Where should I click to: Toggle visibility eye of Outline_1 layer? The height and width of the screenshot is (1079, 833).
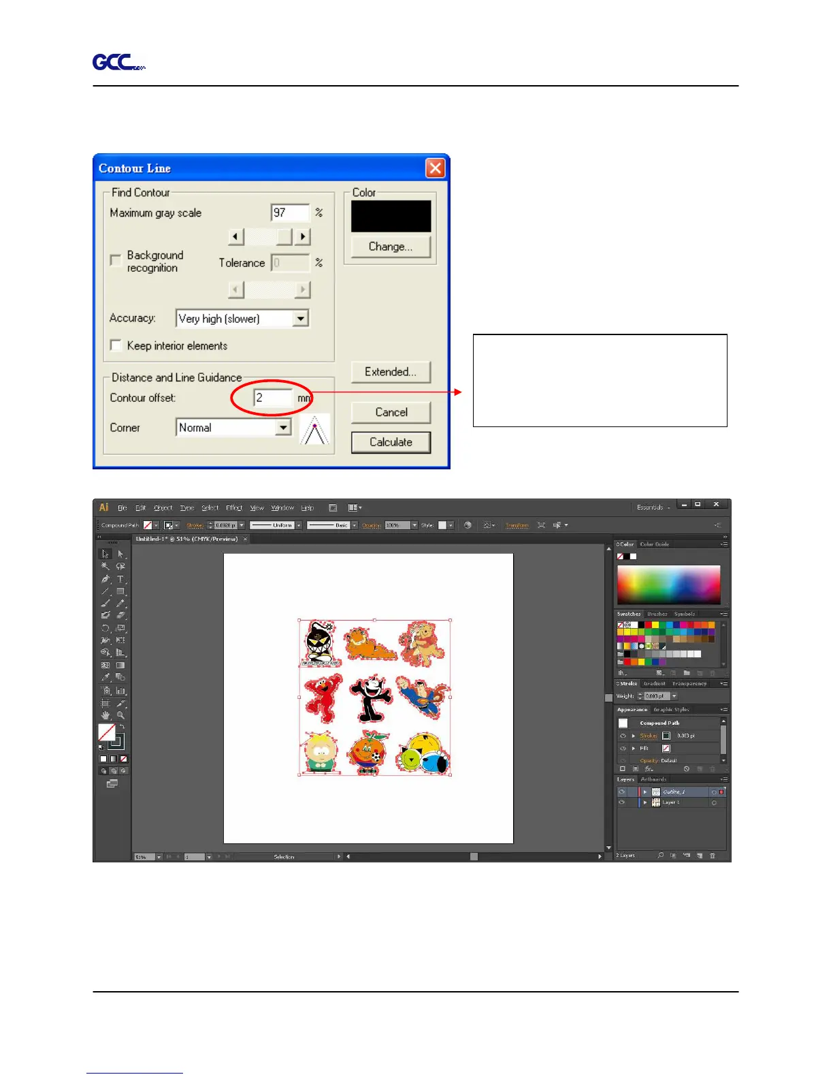click(x=621, y=792)
